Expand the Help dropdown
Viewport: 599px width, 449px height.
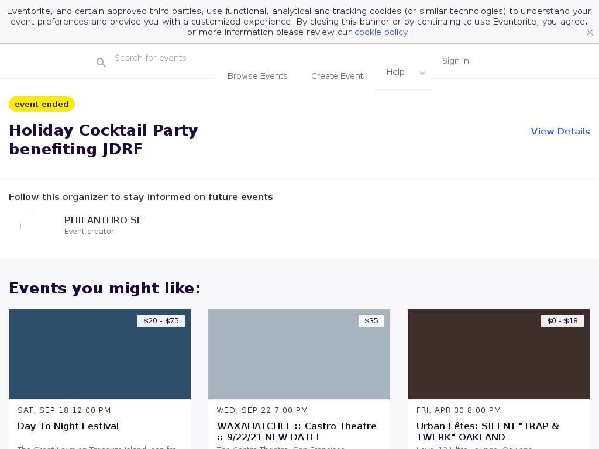[395, 72]
